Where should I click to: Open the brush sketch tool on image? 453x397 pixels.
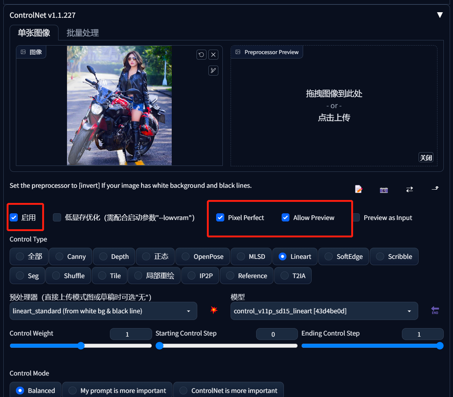(214, 70)
